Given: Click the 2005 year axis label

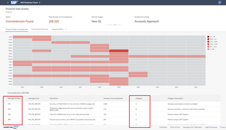Looking at the screenshot, I should [119, 87].
